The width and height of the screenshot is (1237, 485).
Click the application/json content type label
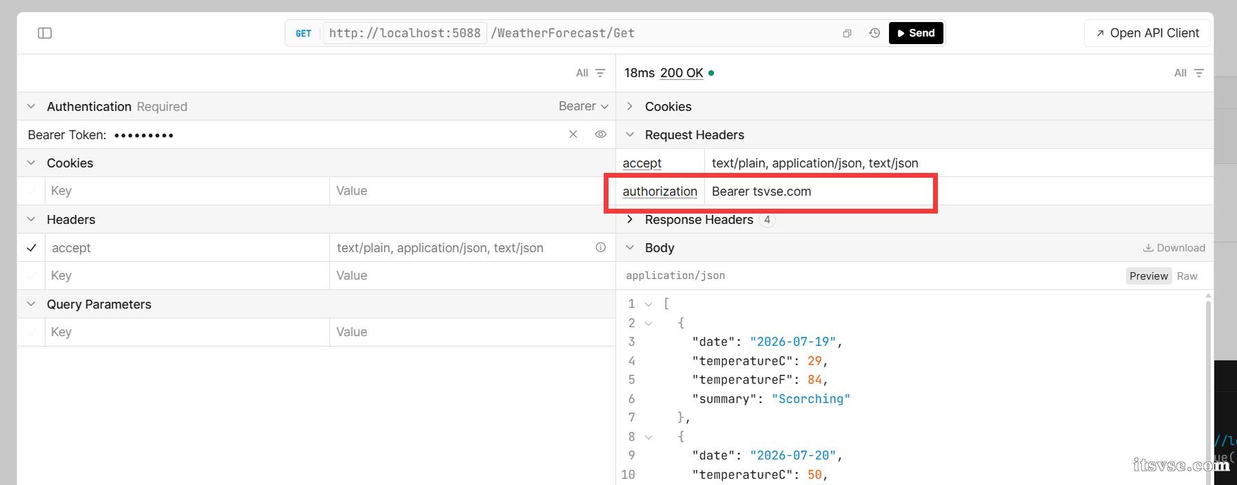(x=675, y=276)
